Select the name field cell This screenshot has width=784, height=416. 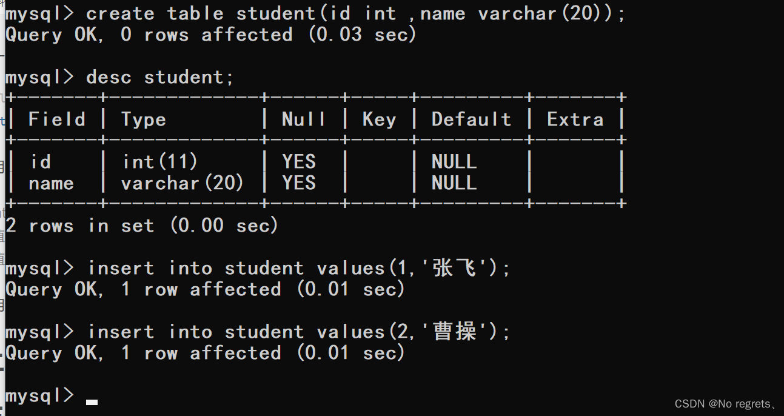click(51, 183)
